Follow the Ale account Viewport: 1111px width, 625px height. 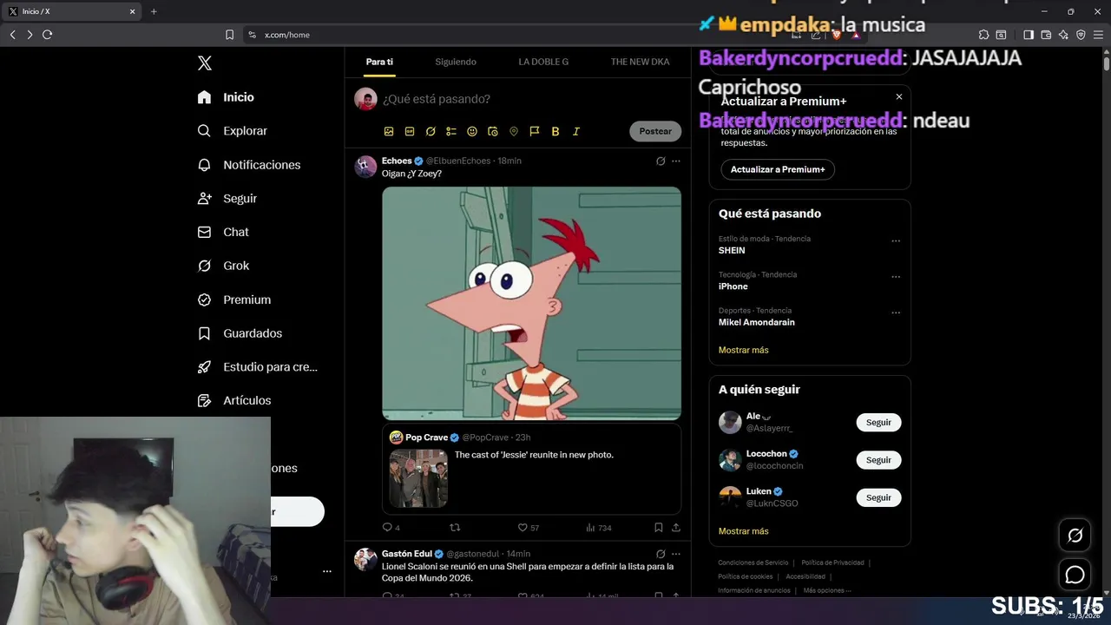tap(878, 423)
